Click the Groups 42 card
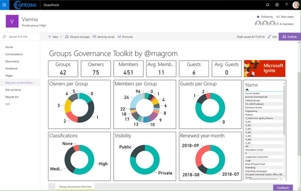301x191 pixels. [63, 69]
